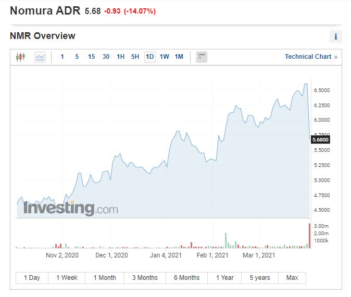Show the 1 Day time range
351x297 pixels.
click(32, 278)
